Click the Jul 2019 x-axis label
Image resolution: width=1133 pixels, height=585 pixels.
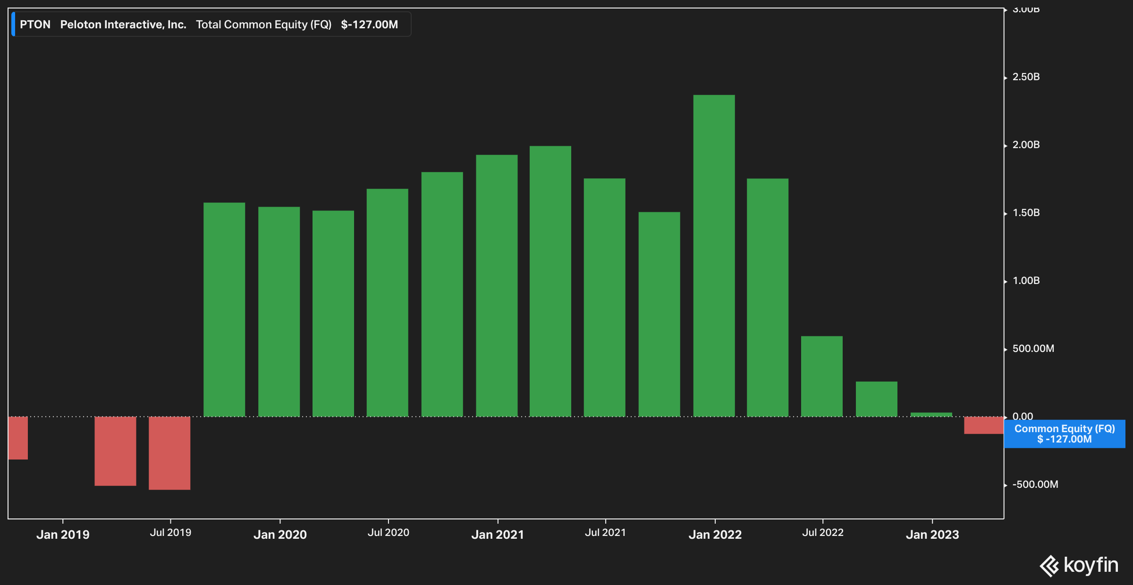tap(170, 533)
